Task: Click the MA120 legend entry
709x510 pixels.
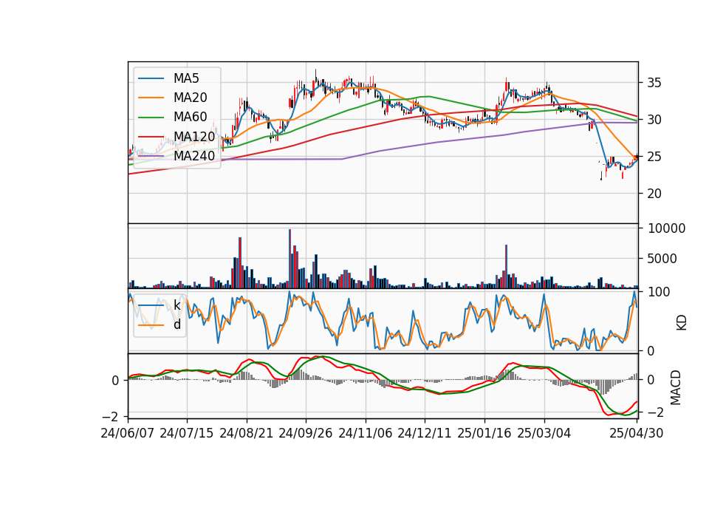Action: (x=177, y=136)
